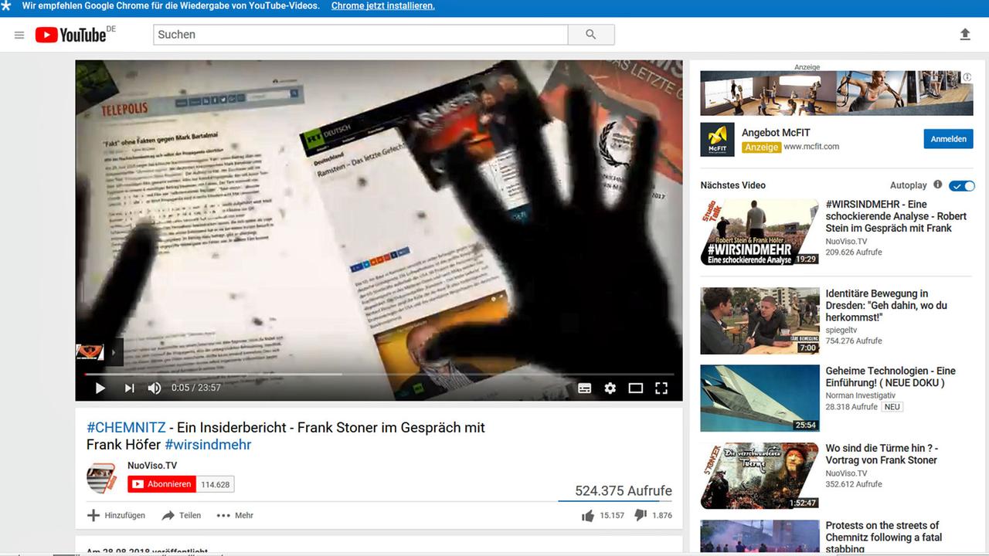The height and width of the screenshot is (556, 989).
Task: Open Protests in Chemnitz video thumbnail
Action: pyautogui.click(x=760, y=537)
